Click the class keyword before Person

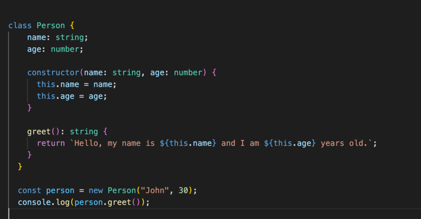point(20,25)
